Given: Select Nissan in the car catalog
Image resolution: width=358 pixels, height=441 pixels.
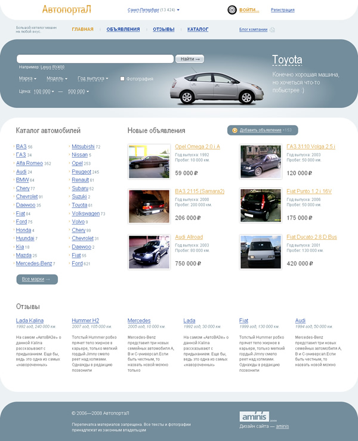Looking at the screenshot, I should point(79,155).
